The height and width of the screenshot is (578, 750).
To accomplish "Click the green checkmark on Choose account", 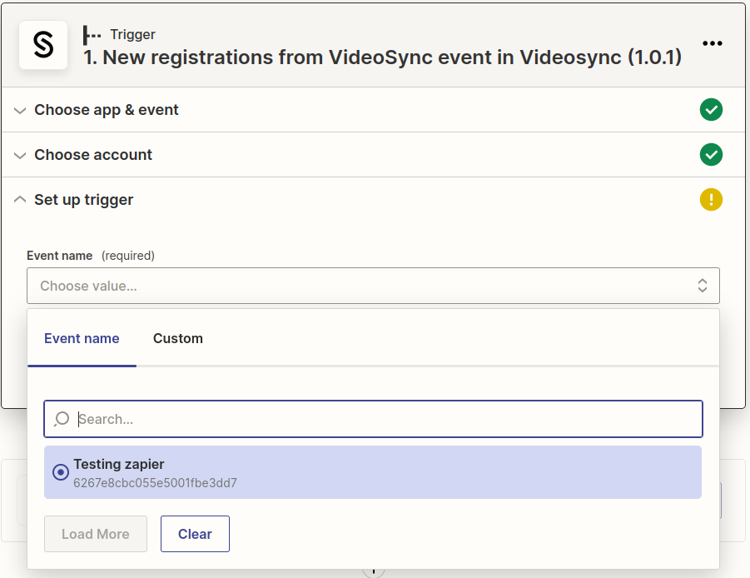I will 712,155.
